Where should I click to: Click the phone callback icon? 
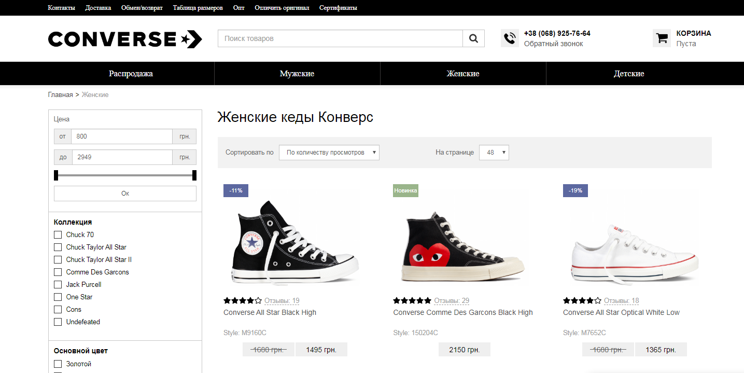[x=510, y=38]
